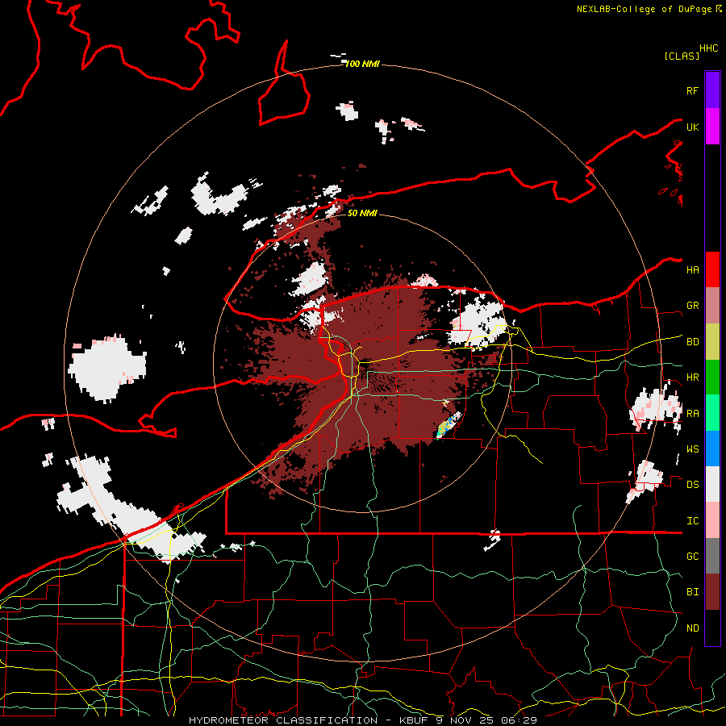Click the HA legend label

click(x=692, y=270)
